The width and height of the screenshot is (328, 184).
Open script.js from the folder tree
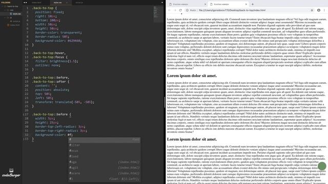click(16, 21)
